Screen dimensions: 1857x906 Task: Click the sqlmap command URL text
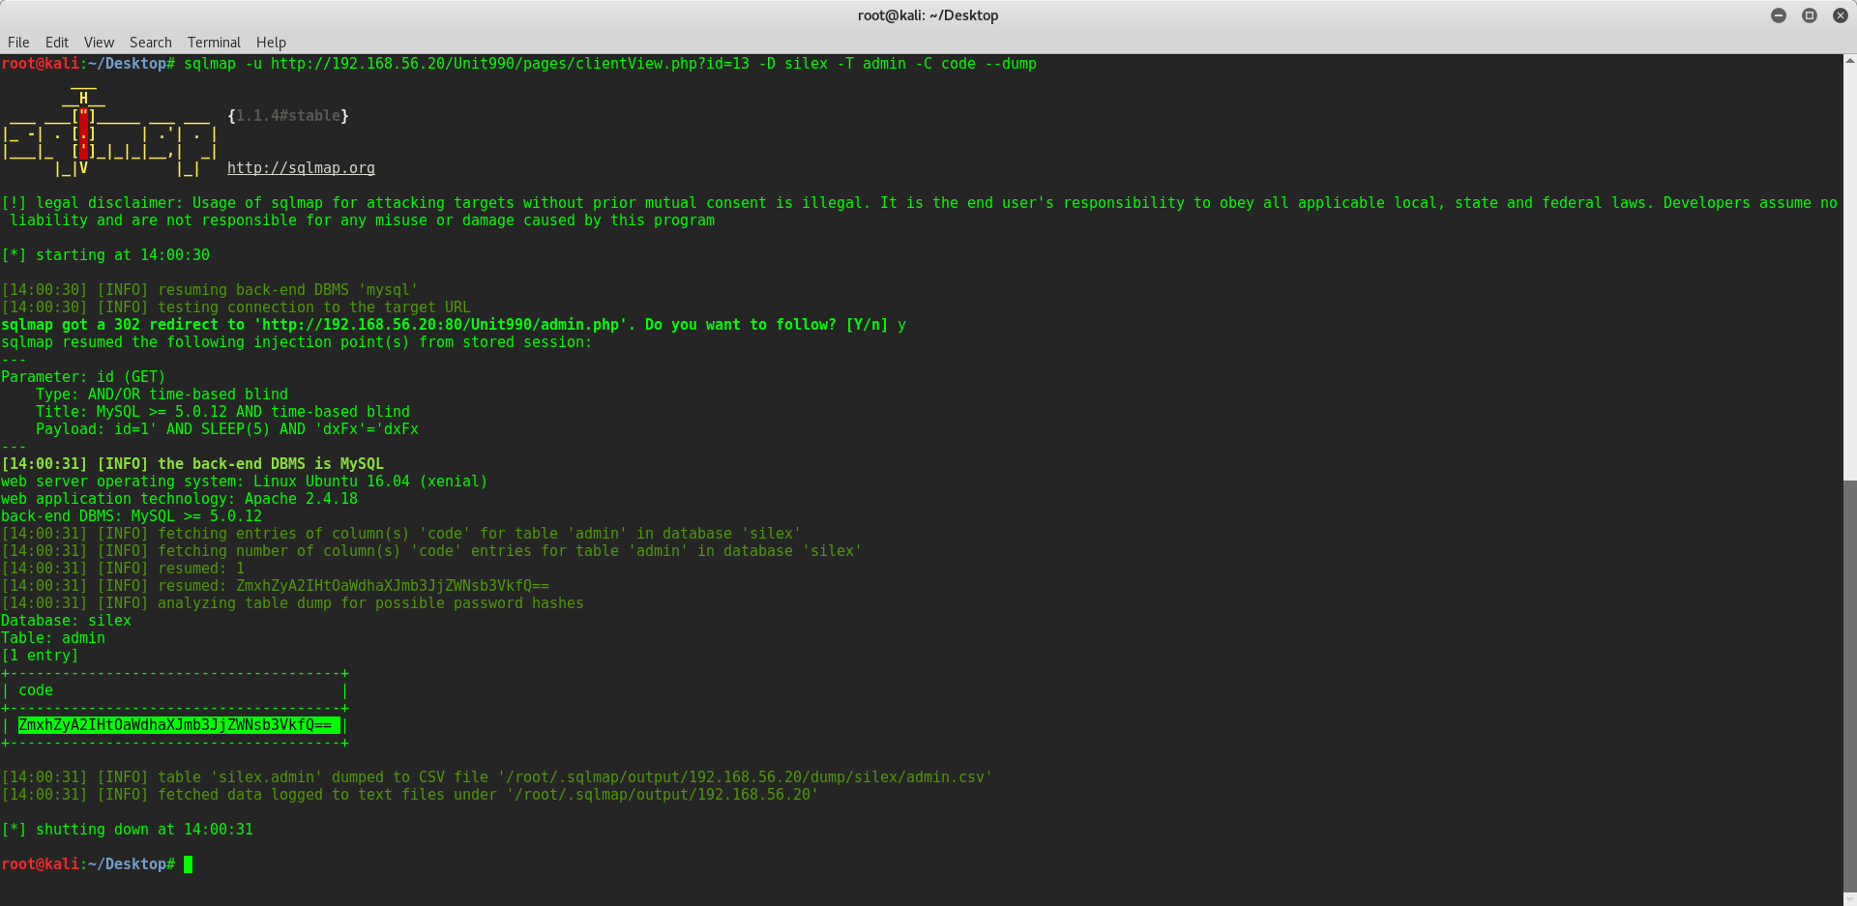tap(510, 64)
